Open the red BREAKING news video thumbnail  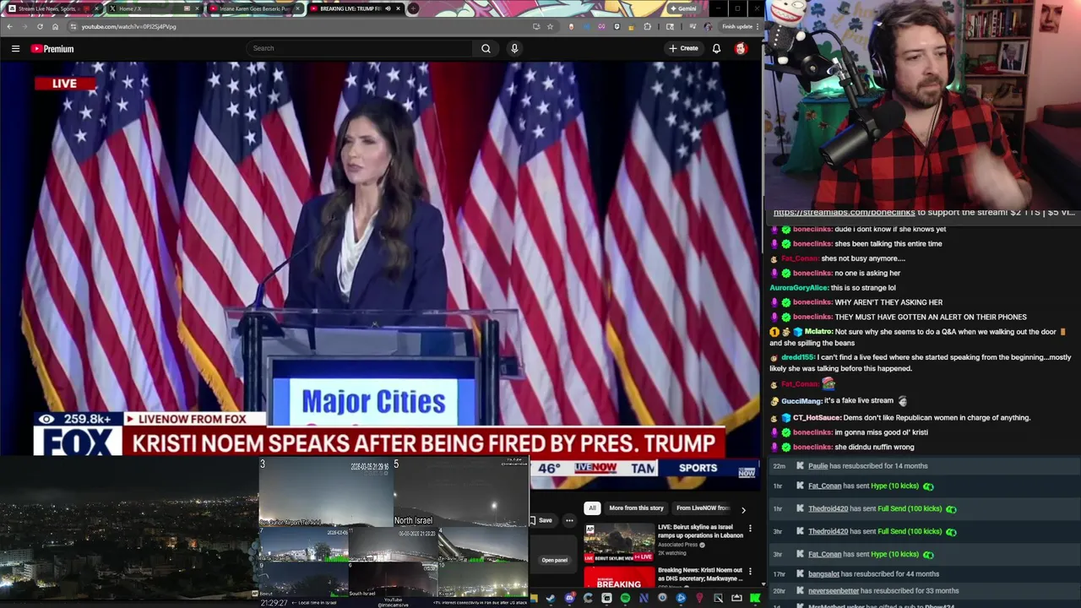[x=619, y=578]
